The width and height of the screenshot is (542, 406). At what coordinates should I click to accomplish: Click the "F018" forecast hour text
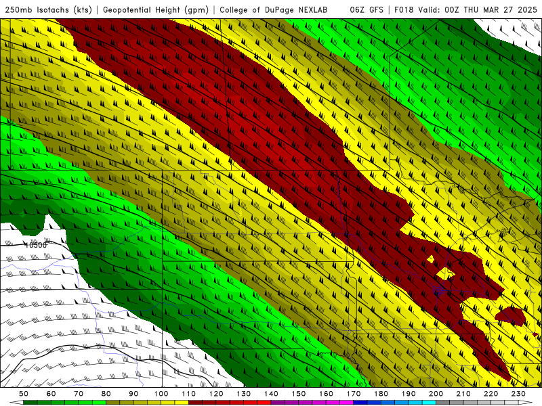point(404,9)
